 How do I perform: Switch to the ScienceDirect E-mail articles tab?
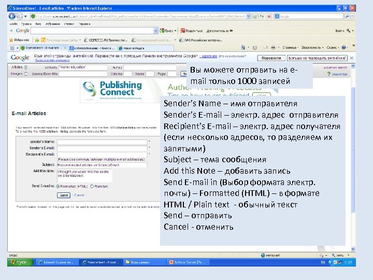coord(42,48)
